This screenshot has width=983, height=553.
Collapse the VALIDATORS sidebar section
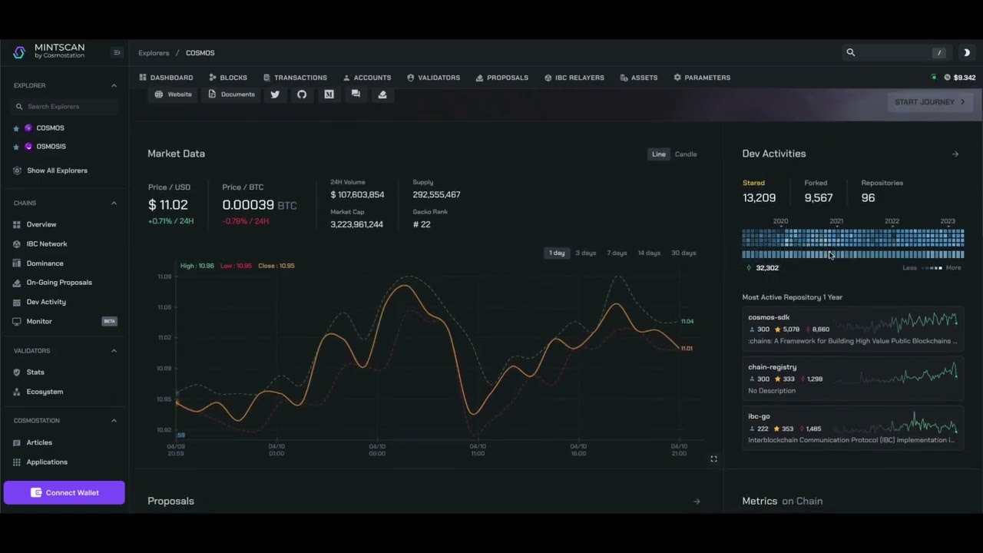(x=114, y=350)
